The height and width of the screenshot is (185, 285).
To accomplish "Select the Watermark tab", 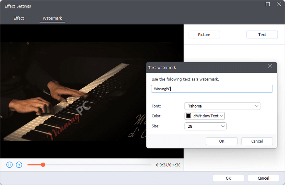I will tap(52, 18).
